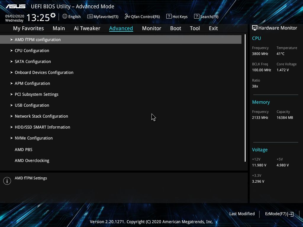Switch to the Tool tab
303x227 pixels.
point(195,28)
